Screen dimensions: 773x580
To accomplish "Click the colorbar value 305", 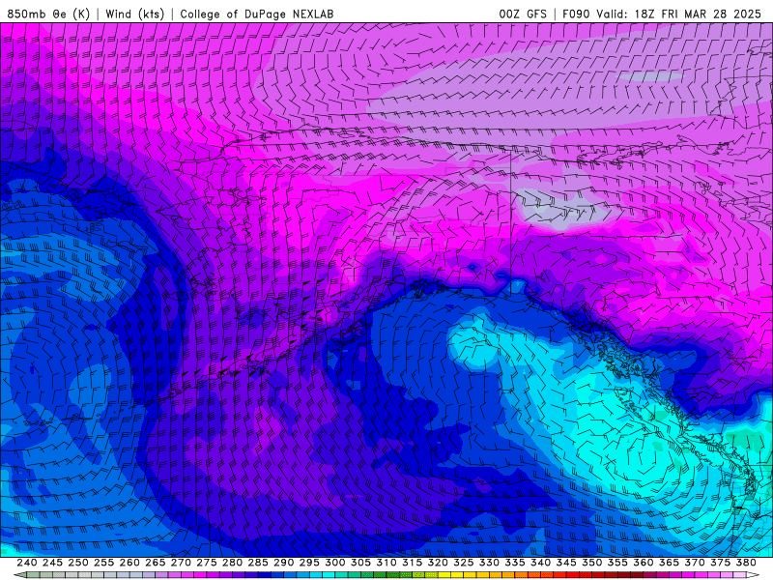I will click(x=360, y=563).
